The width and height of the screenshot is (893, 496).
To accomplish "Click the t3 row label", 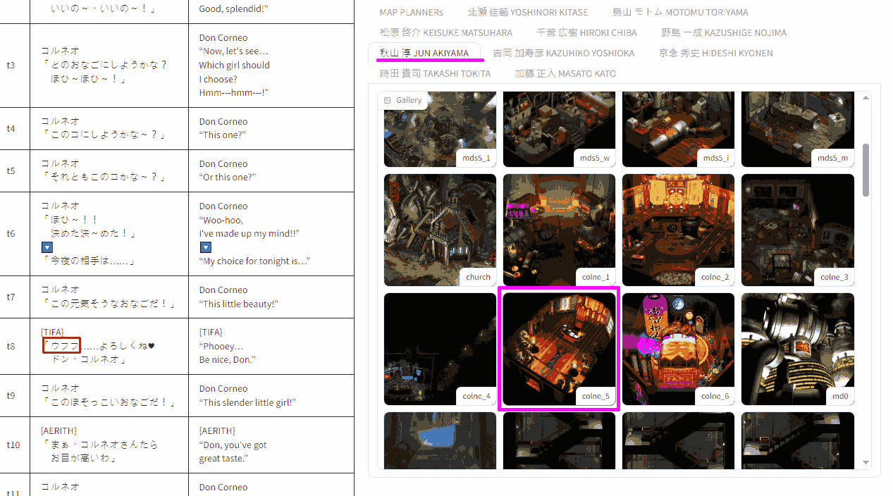I will [x=11, y=65].
